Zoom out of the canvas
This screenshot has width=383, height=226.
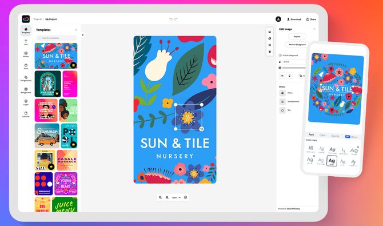click(160, 197)
